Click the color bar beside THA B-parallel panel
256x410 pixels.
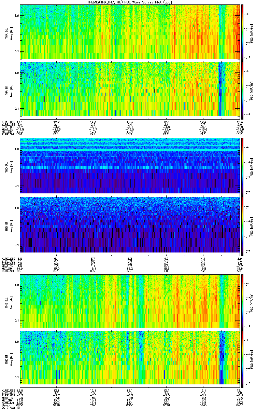243,89
